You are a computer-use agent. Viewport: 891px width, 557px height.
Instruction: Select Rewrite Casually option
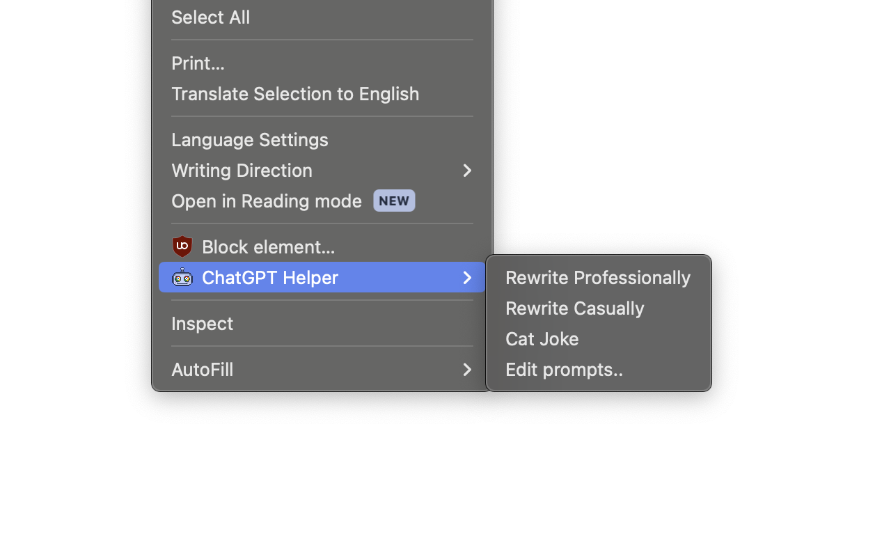(x=575, y=308)
